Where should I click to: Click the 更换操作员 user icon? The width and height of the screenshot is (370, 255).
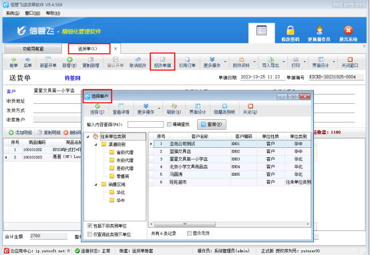[319, 31]
